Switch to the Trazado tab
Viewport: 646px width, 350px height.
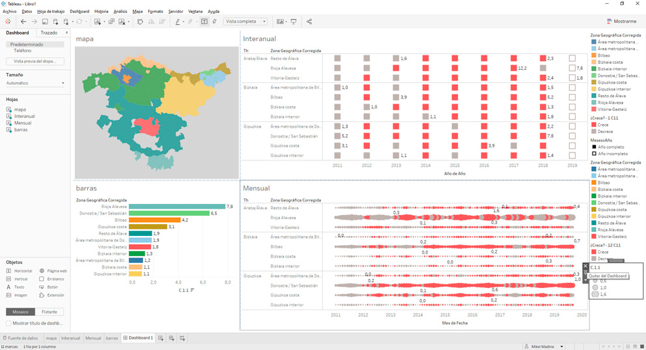tap(49, 33)
